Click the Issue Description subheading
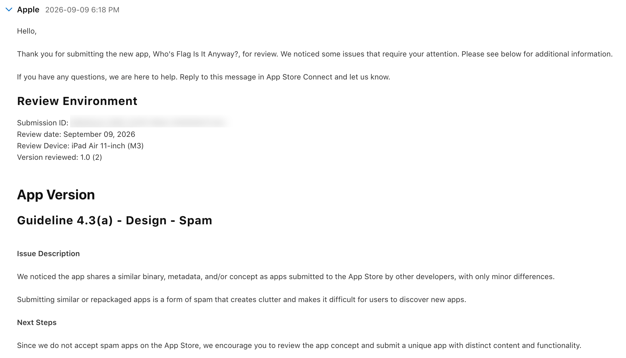Image resolution: width=626 pixels, height=358 pixels. pos(48,254)
